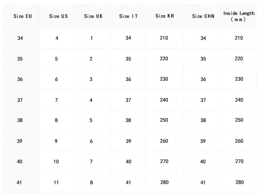Click the Size US column header
Image resolution: width=259 pixels, height=196 pixels.
click(58, 16)
